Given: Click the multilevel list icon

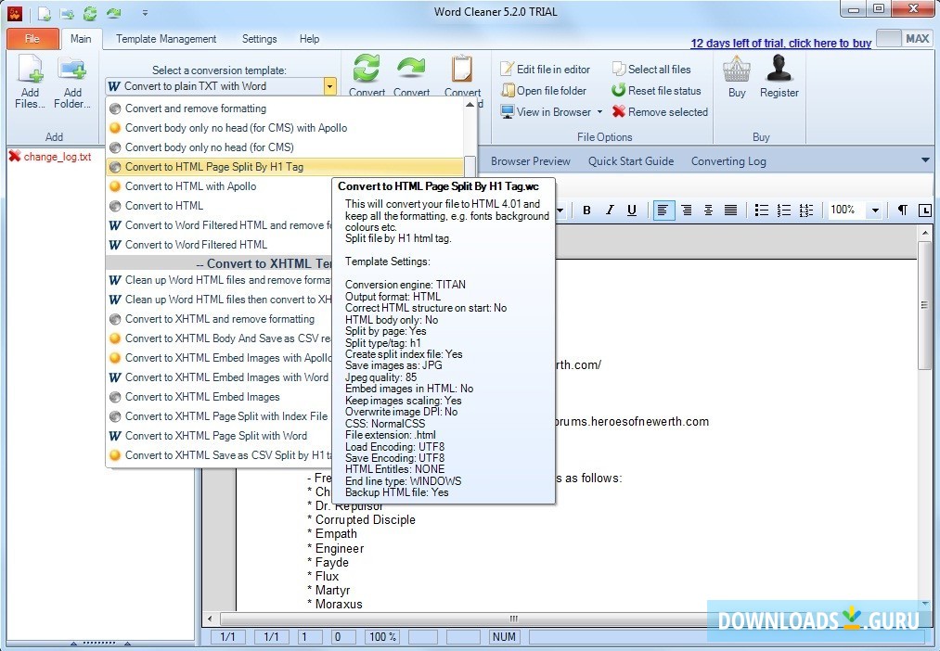Looking at the screenshot, I should coord(806,211).
